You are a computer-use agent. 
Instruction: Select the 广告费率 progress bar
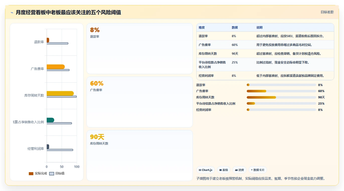[281, 91]
